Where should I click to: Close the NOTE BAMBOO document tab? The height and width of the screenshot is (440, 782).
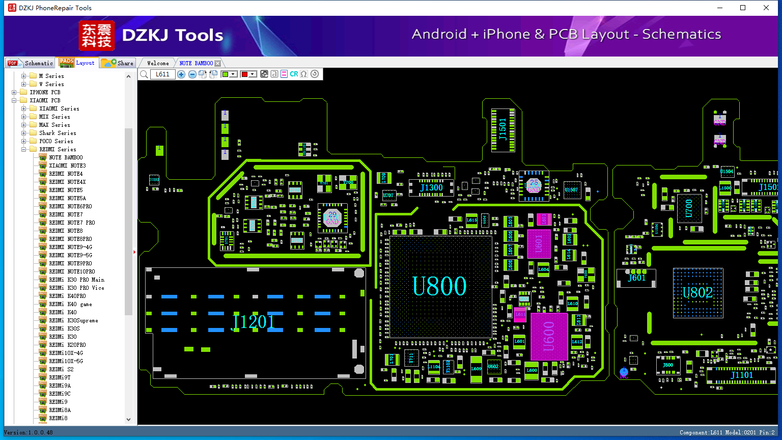pyautogui.click(x=217, y=63)
